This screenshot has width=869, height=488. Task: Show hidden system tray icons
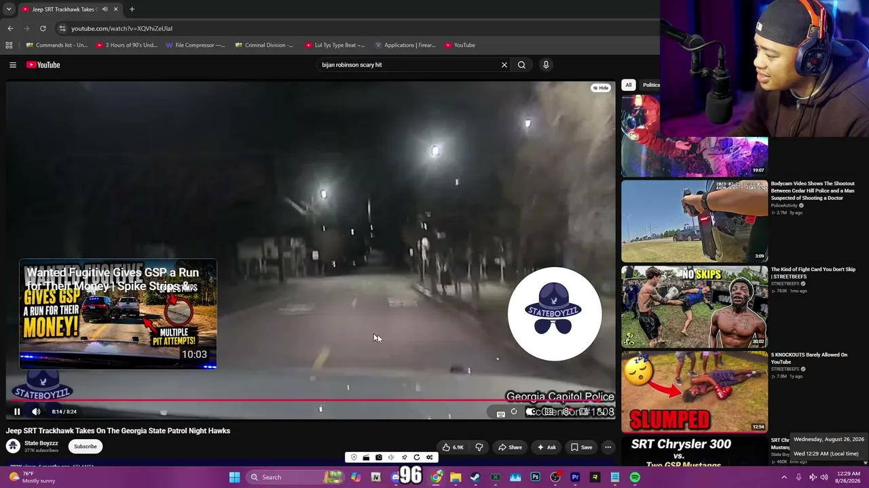coord(784,477)
